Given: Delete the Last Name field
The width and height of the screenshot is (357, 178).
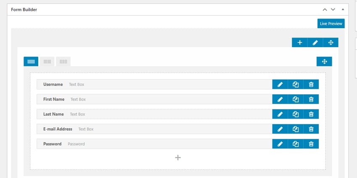Looking at the screenshot, I should click(x=311, y=114).
